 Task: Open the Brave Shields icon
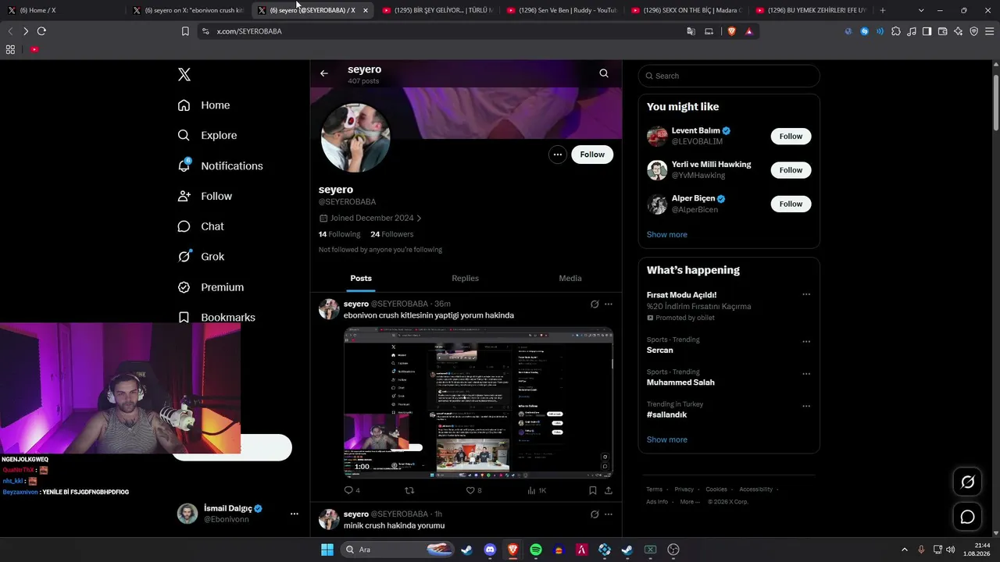click(732, 31)
